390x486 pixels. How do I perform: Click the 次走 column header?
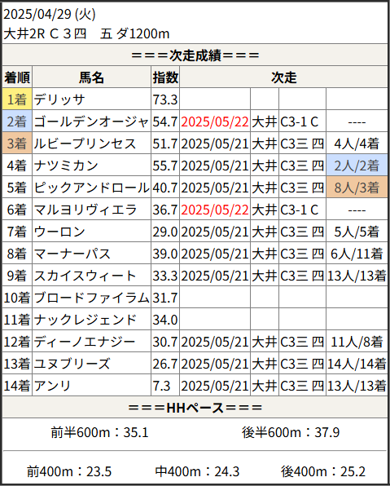(x=283, y=77)
